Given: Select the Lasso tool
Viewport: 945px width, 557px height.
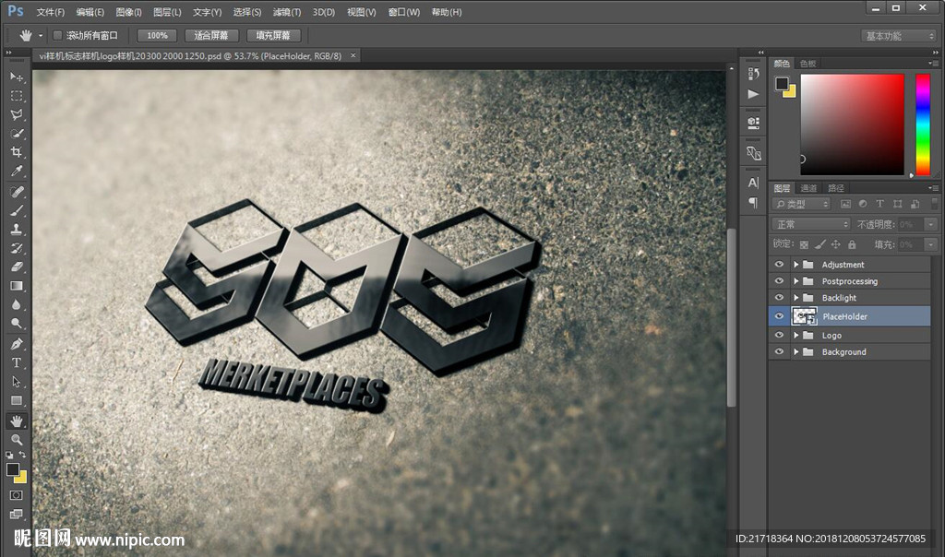Looking at the screenshot, I should tap(17, 114).
